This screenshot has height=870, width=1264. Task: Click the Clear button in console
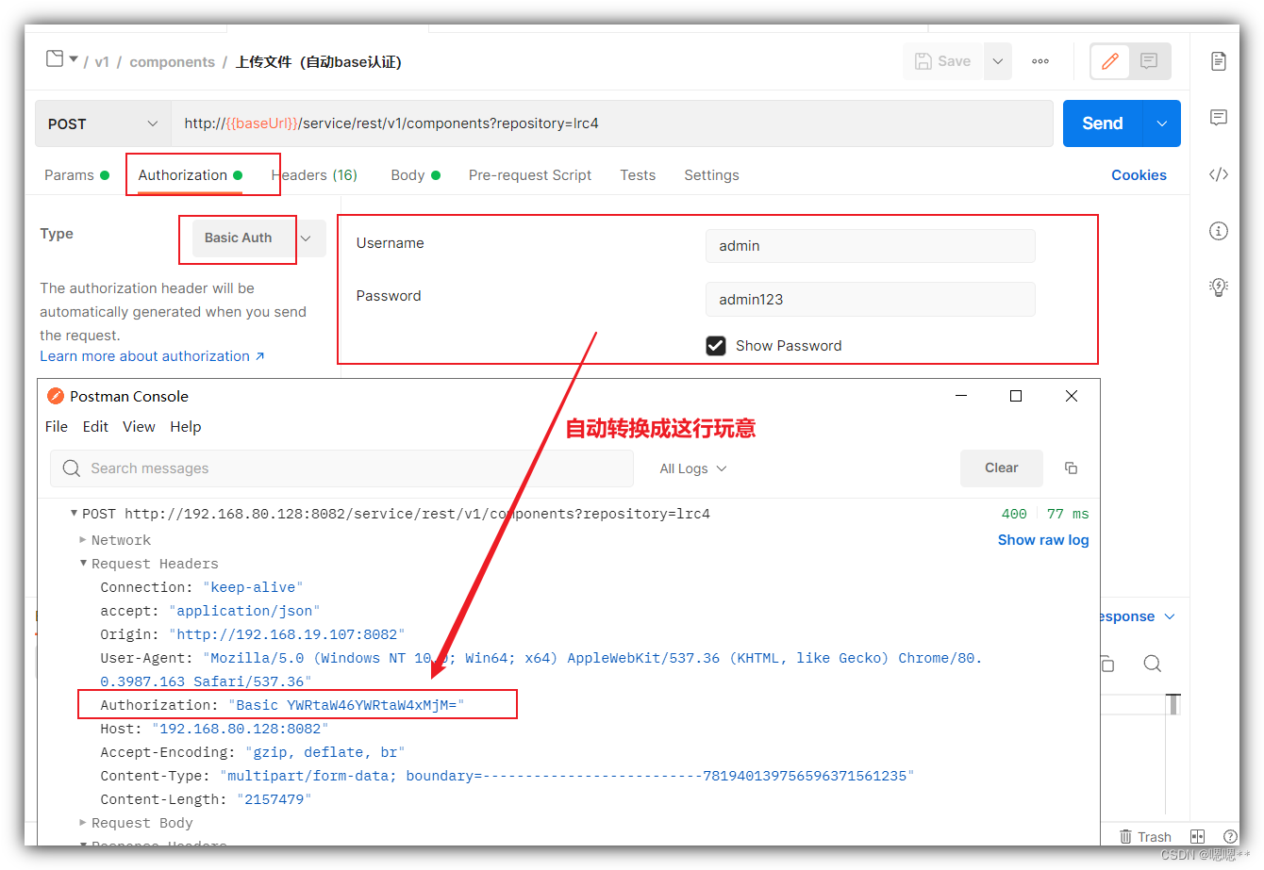click(1002, 468)
